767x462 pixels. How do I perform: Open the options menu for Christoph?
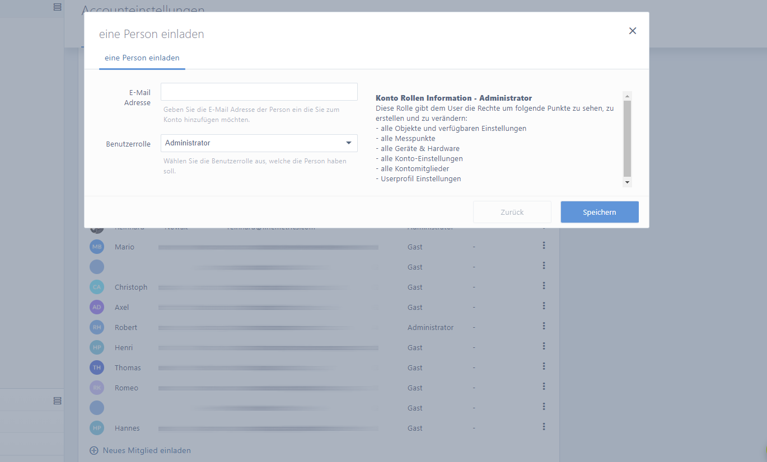(x=544, y=286)
